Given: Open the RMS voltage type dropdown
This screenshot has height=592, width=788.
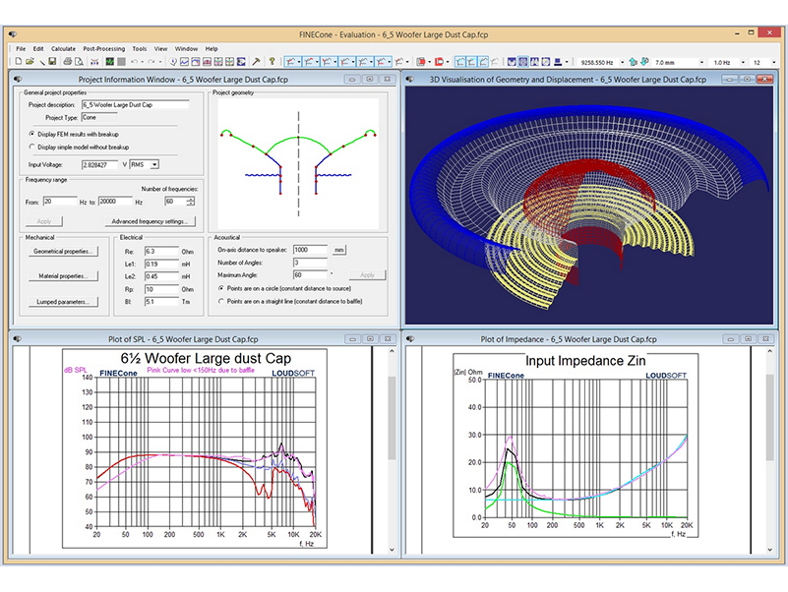Looking at the screenshot, I should click(x=153, y=164).
